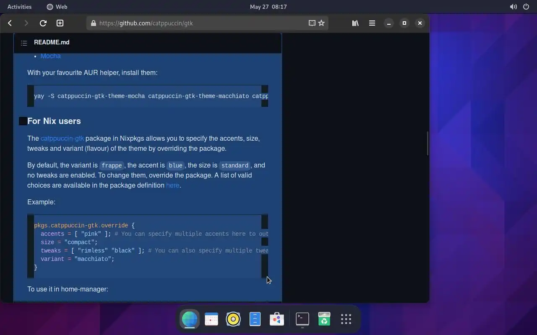
Task: Go forward to the next page
Action: coord(26,23)
